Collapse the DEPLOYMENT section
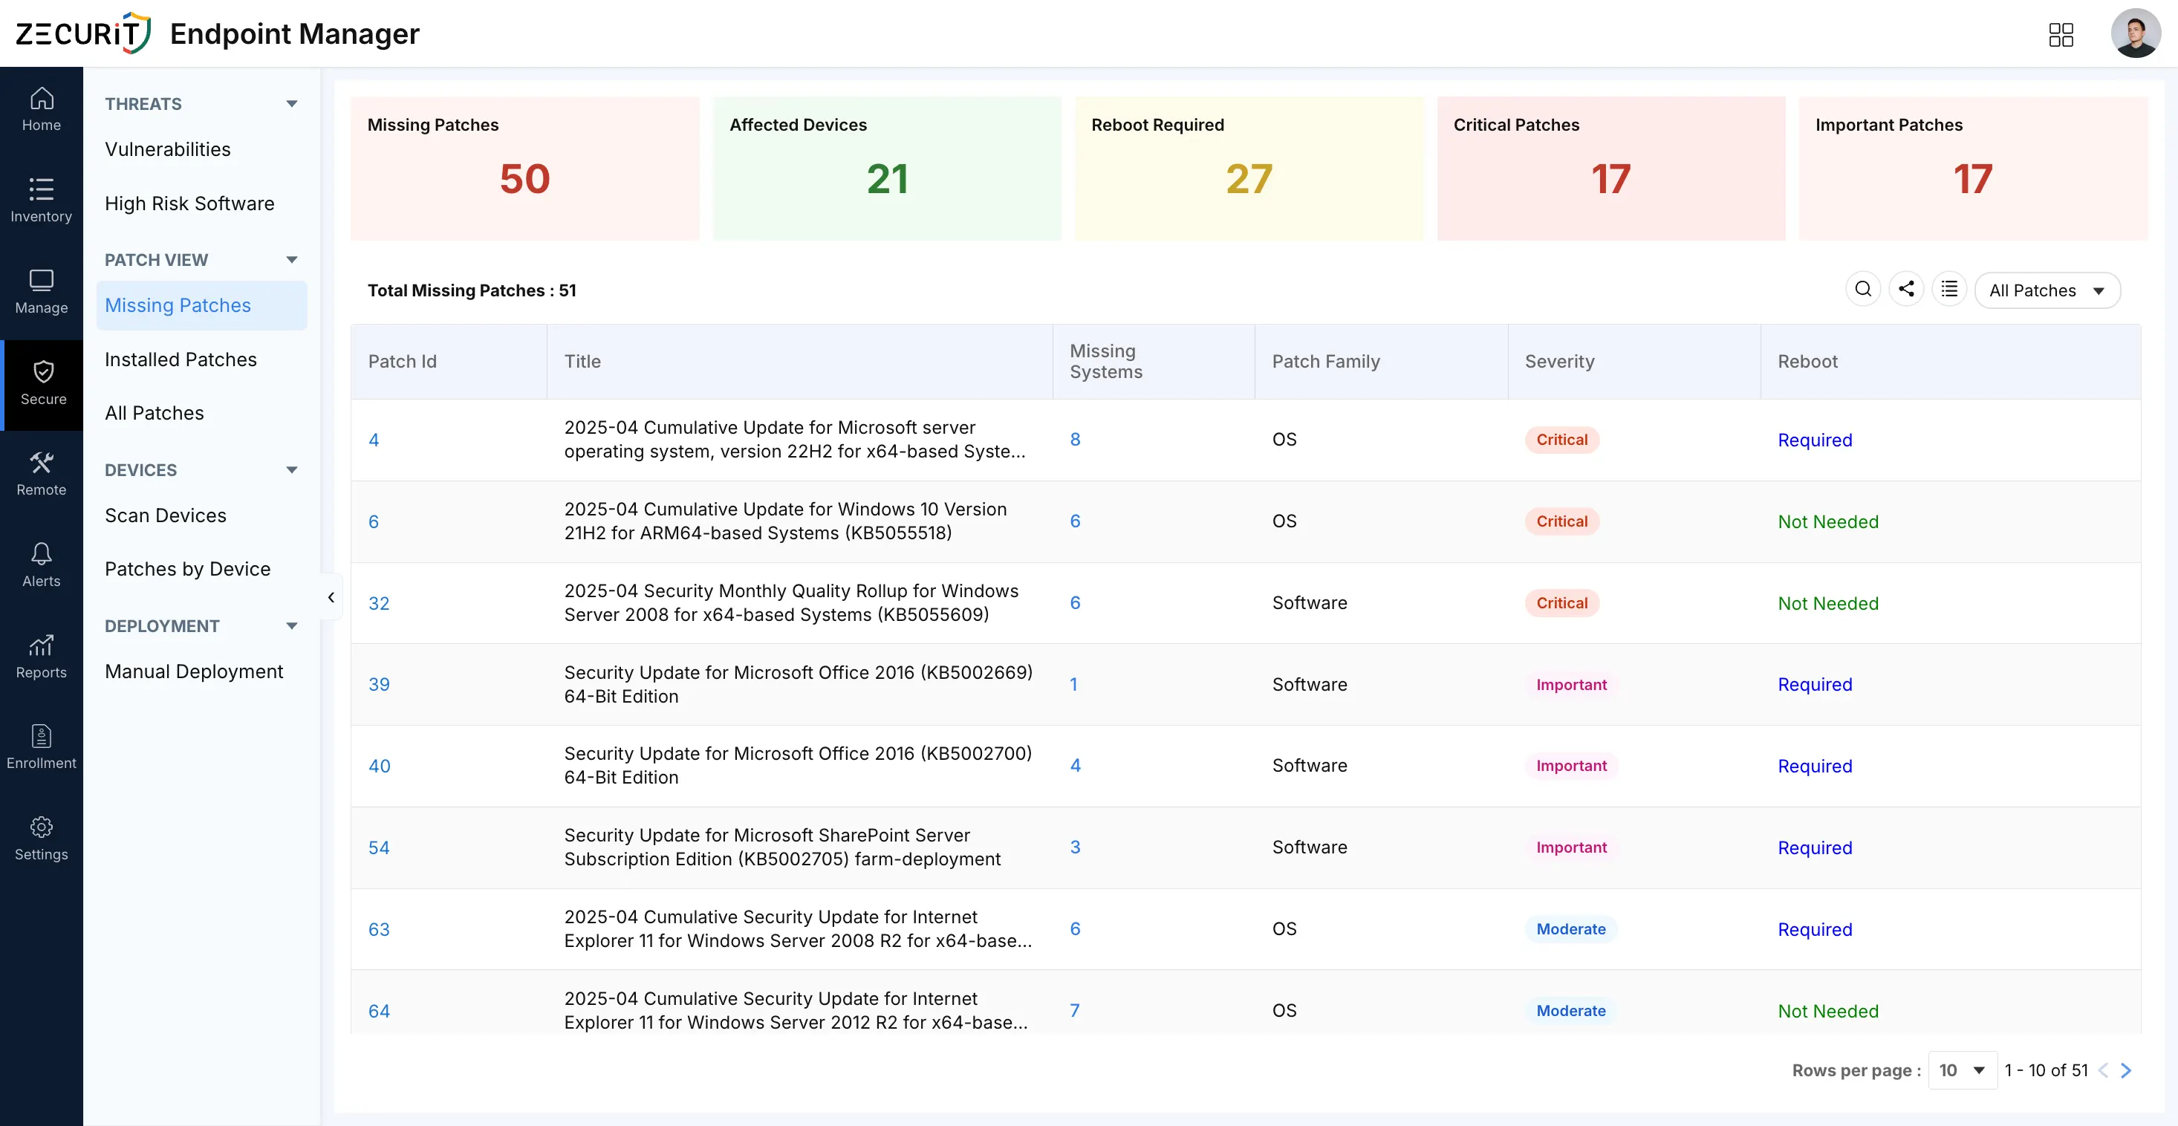The height and width of the screenshot is (1126, 2178). 292,626
